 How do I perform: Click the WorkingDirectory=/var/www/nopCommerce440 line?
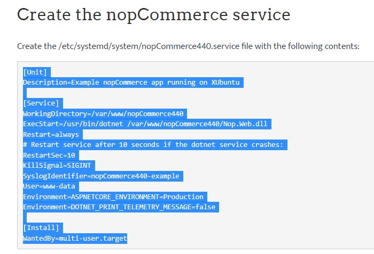(x=103, y=114)
